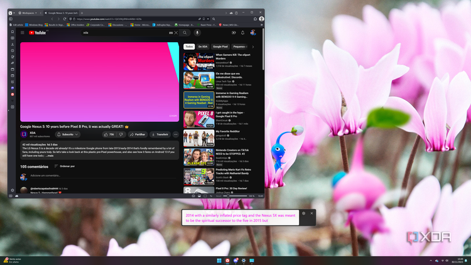
Task: Open the extensions icon in toolbar
Action: click(256, 19)
